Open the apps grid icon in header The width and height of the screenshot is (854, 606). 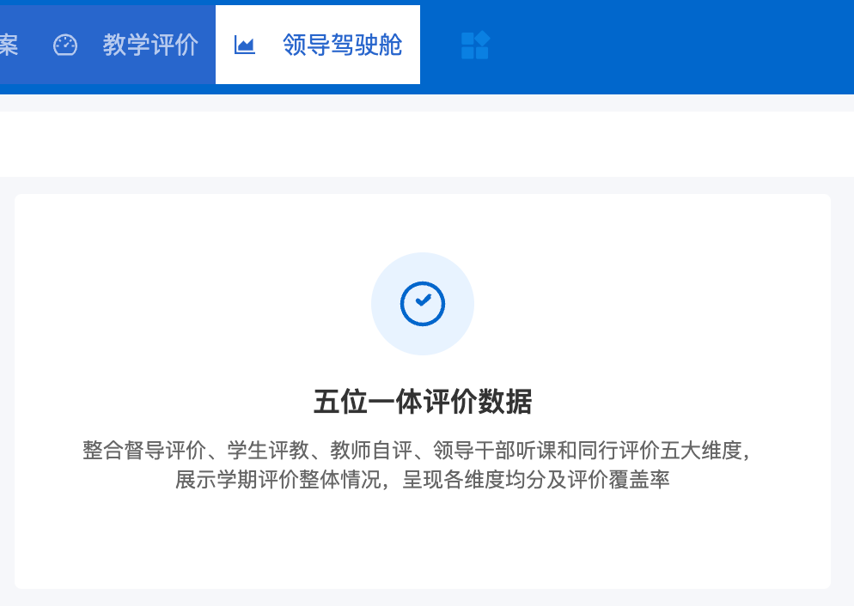(475, 45)
